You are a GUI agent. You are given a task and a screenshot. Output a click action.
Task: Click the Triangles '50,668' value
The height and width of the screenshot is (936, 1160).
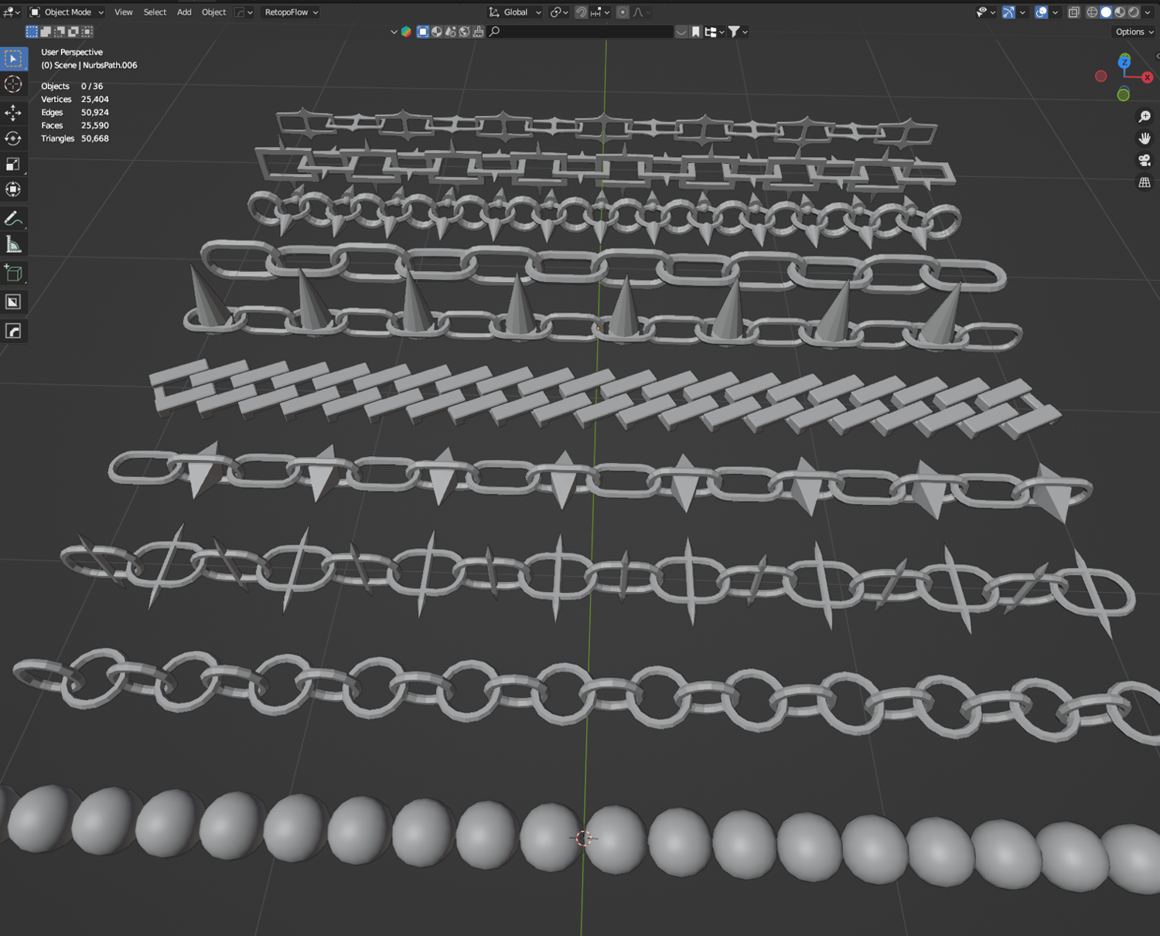click(95, 139)
